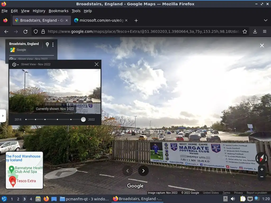Viewport: 271px width, 203px height.
Task: Open a new browser tab
Action: click(136, 21)
